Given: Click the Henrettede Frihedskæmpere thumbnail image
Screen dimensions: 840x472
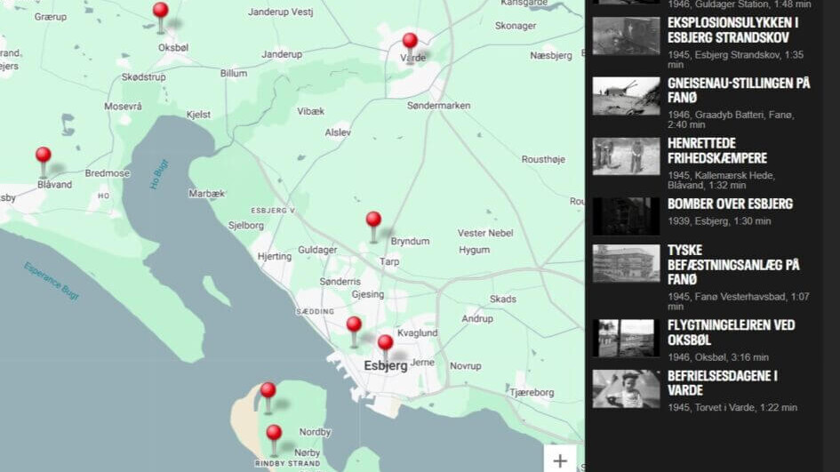Looking at the screenshot, I should point(626,156).
